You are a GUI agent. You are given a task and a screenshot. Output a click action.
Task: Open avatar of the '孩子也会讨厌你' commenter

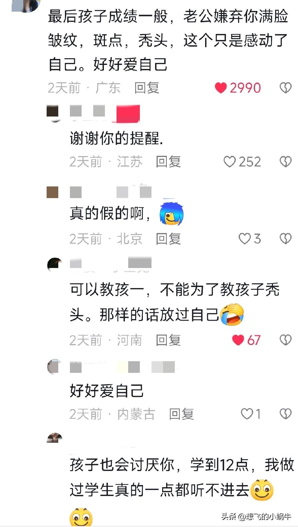coord(55,438)
